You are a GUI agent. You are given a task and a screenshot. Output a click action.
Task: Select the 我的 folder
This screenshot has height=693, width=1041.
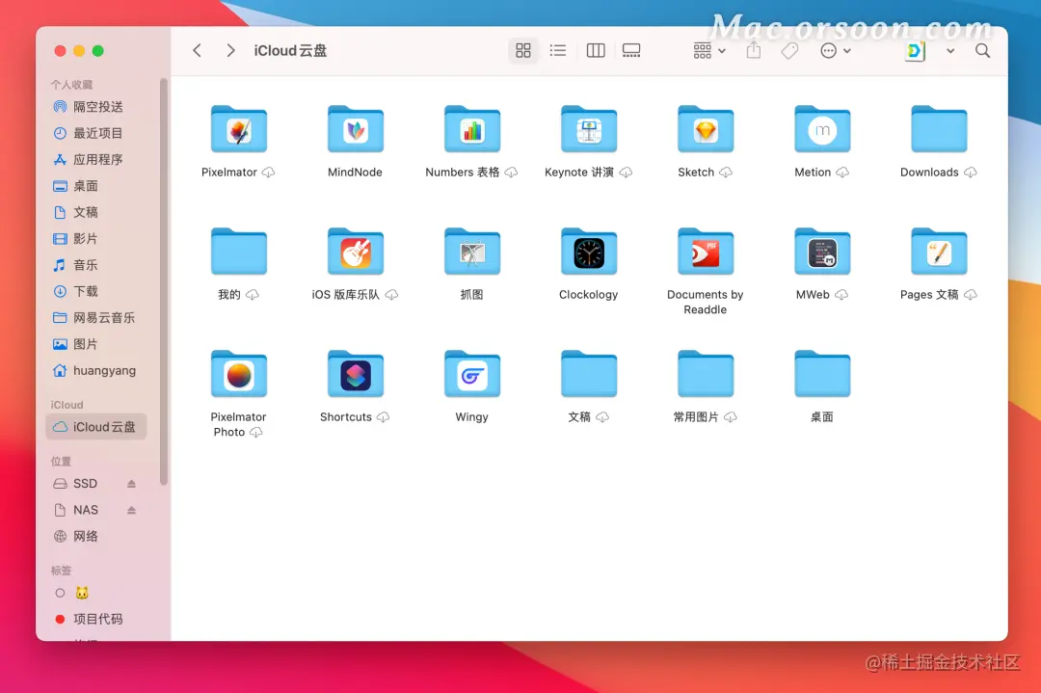[x=239, y=252]
